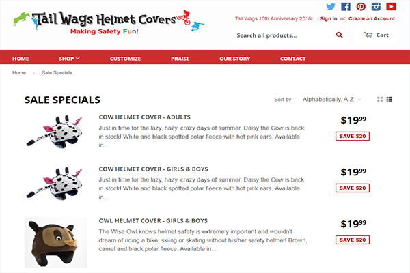The width and height of the screenshot is (410, 273).
Task: Open the YouTube channel icon
Action: [391, 7]
